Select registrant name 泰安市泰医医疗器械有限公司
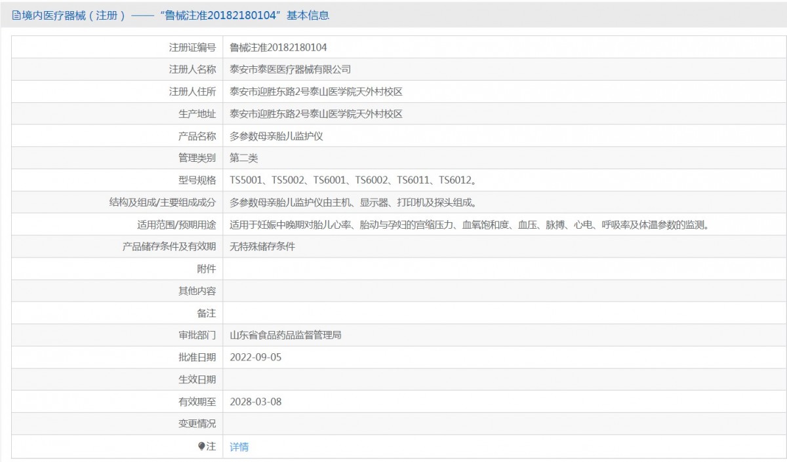The image size is (787, 462). 291,69
